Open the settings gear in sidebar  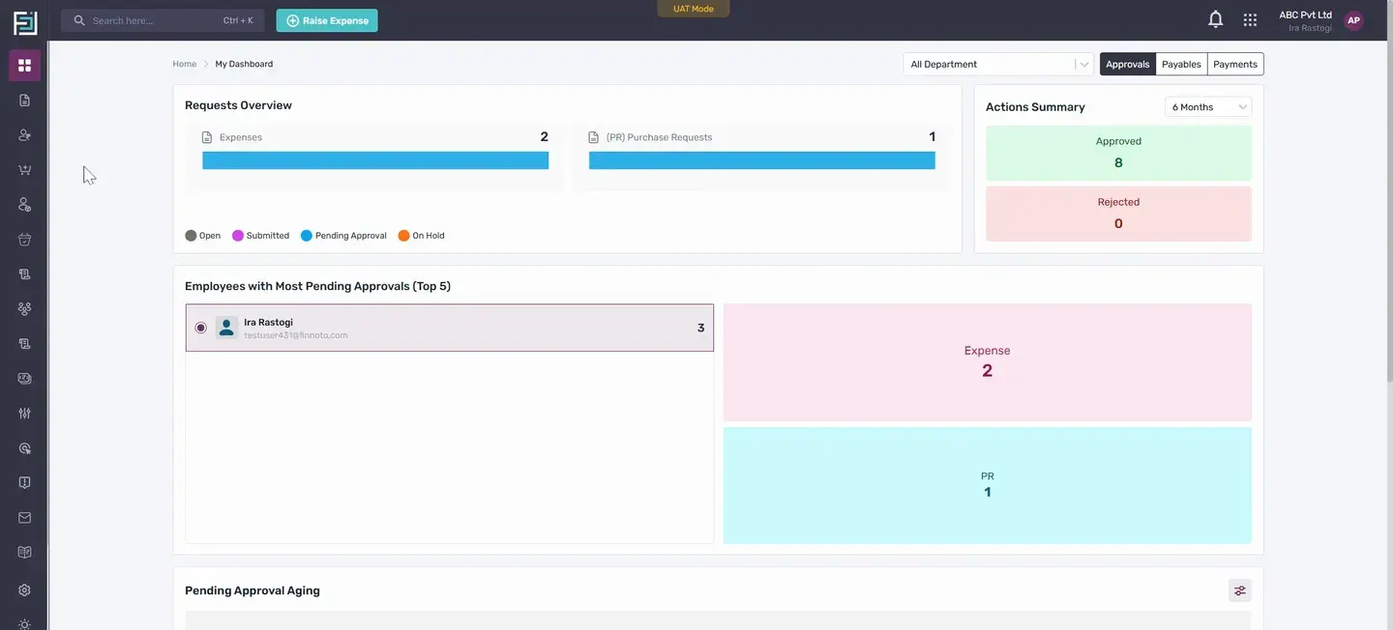(x=24, y=590)
